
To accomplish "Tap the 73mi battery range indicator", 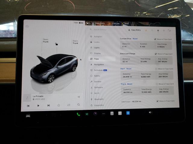I will (78, 23).
